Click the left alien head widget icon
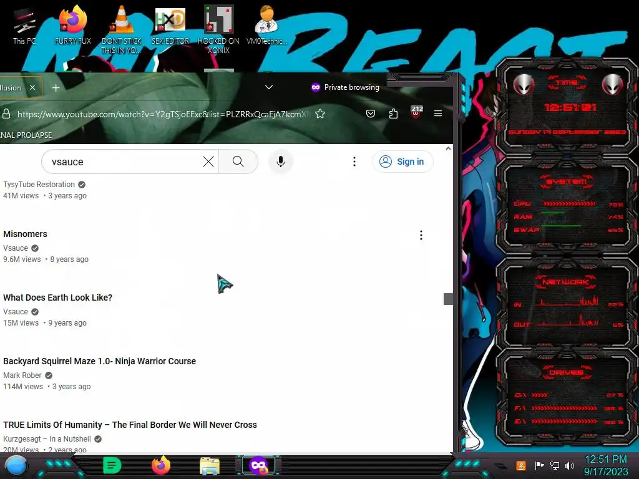 point(524,85)
